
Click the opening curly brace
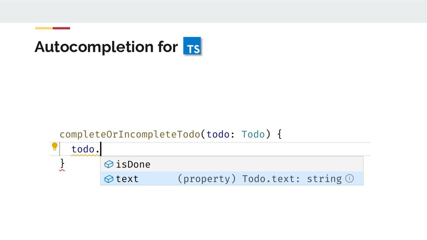(279, 135)
